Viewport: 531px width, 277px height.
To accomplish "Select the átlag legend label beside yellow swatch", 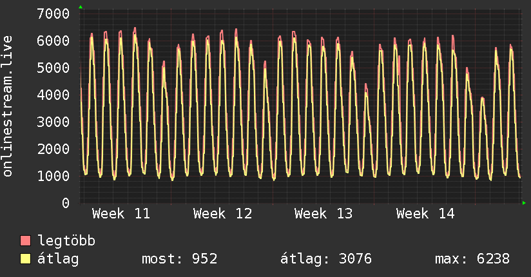I will [x=58, y=259].
